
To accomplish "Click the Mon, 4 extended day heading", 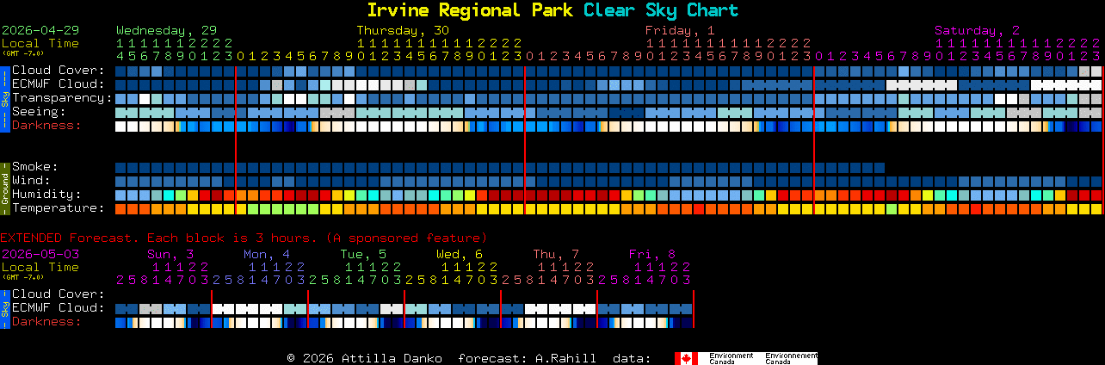I will [x=267, y=254].
